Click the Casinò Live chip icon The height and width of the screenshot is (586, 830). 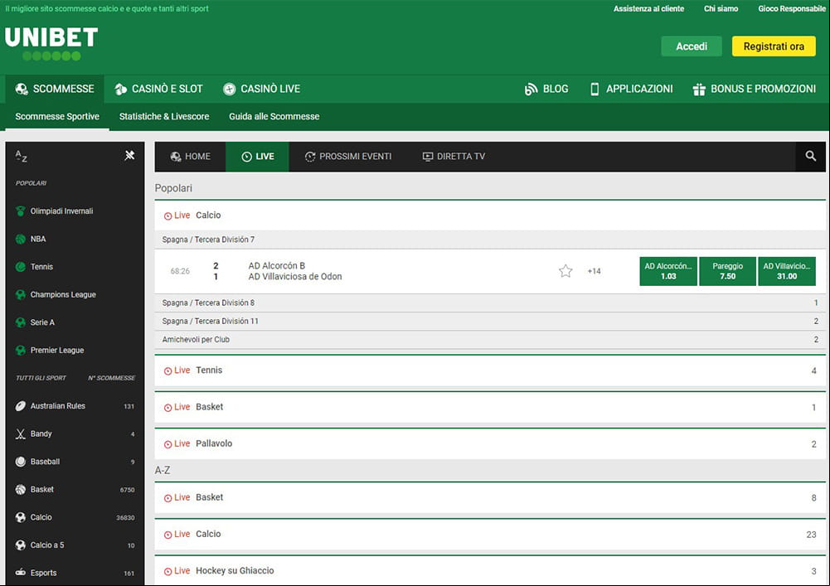click(229, 89)
